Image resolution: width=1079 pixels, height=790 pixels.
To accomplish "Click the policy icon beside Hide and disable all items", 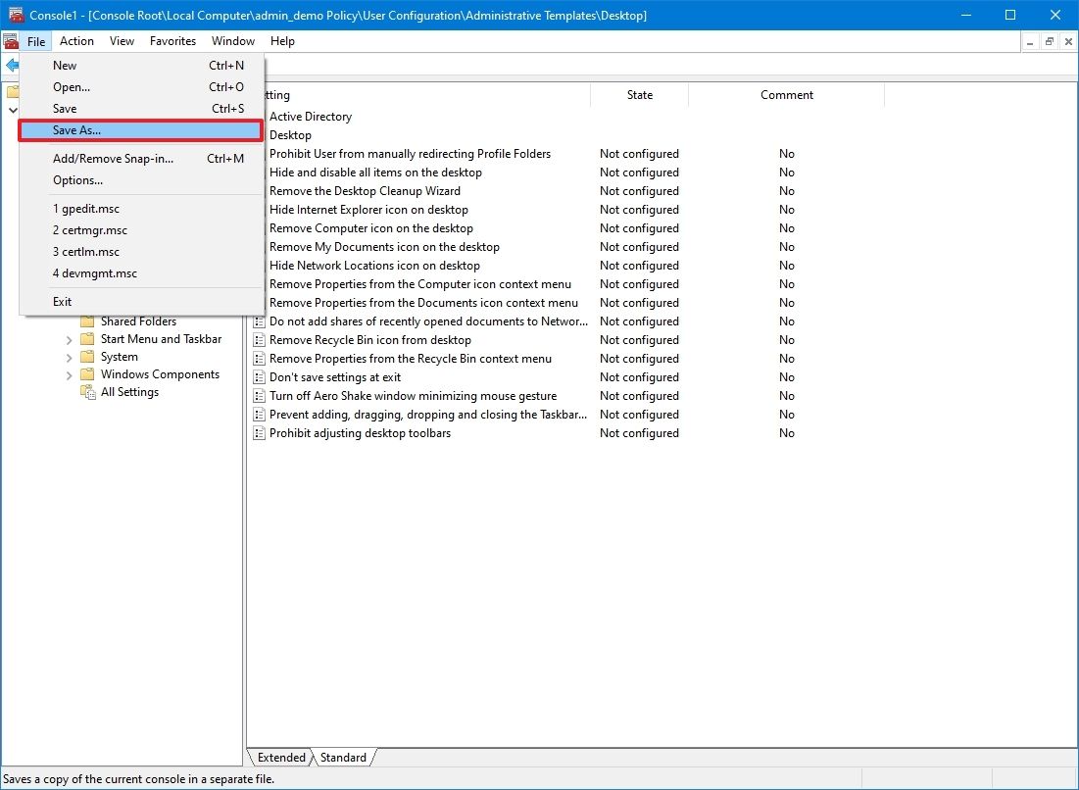I will (259, 172).
